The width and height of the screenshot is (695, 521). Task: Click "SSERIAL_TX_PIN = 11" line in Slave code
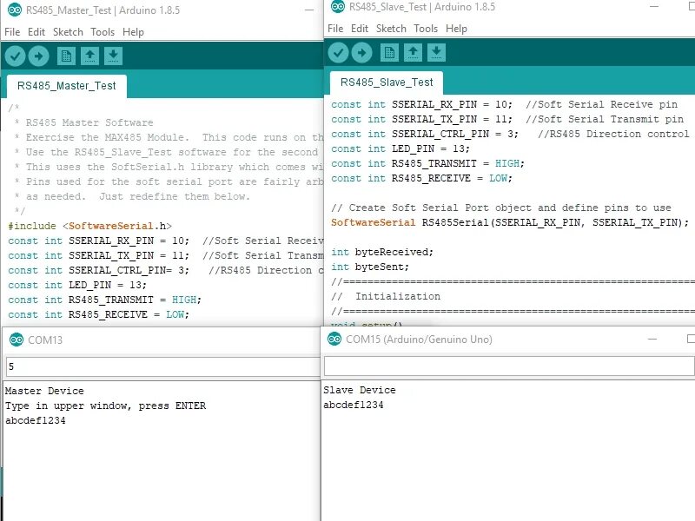coord(507,119)
